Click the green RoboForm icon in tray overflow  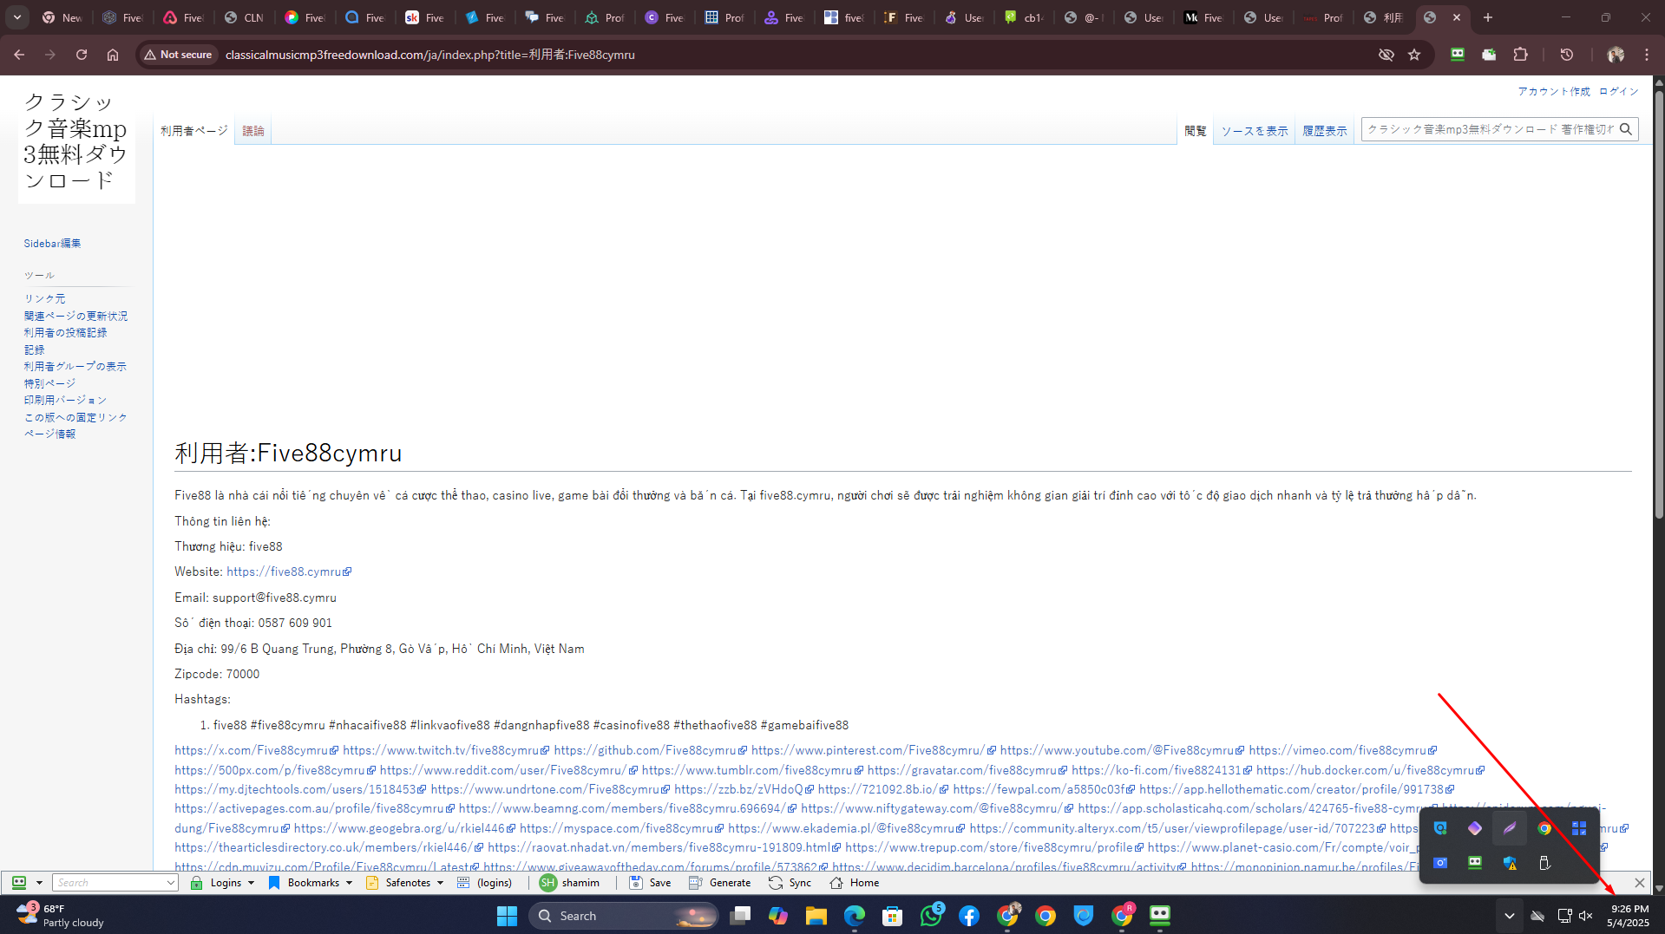[x=1475, y=863]
